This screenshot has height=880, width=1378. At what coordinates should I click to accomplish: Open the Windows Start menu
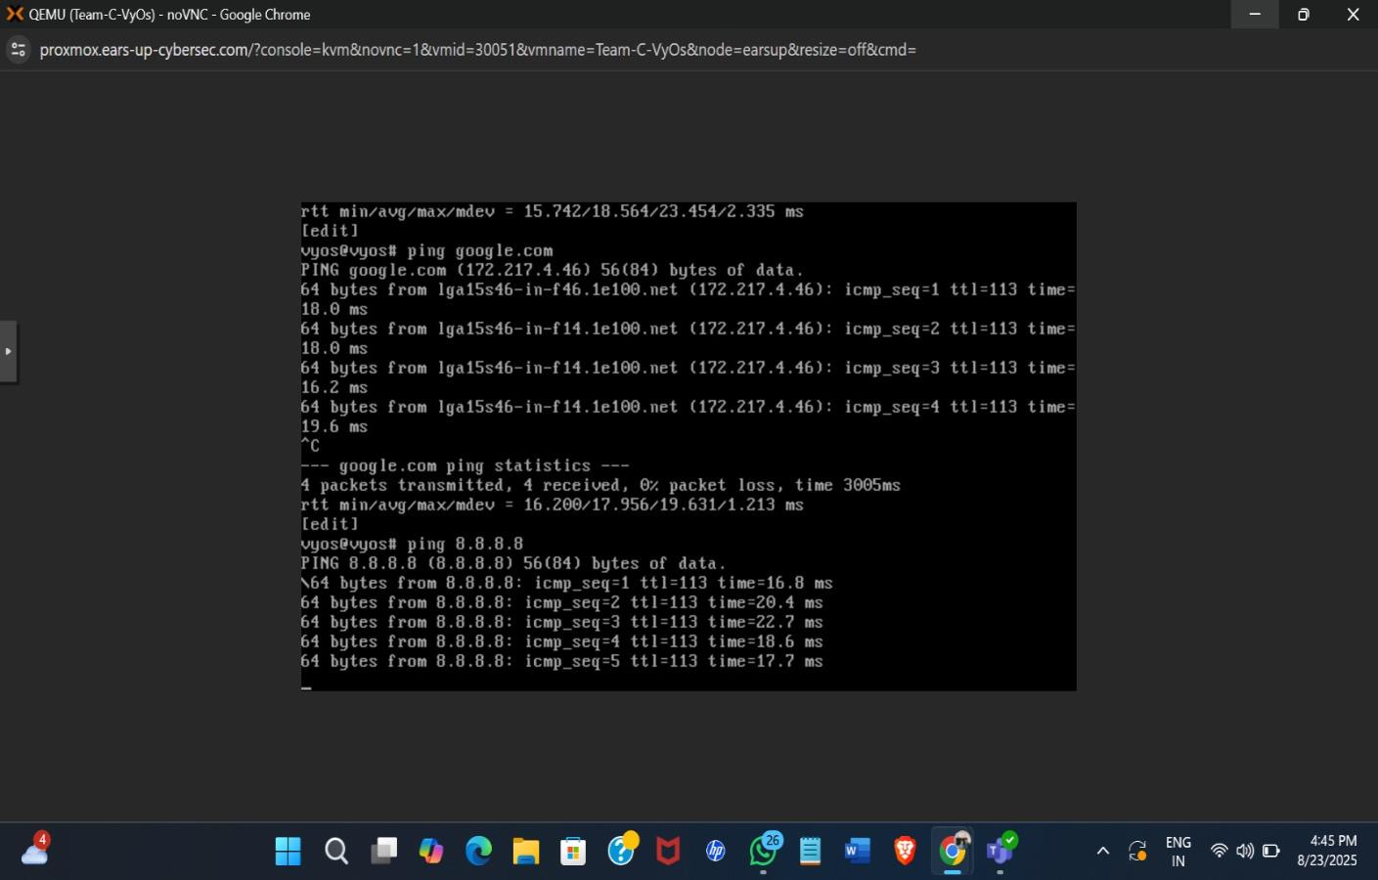(288, 851)
